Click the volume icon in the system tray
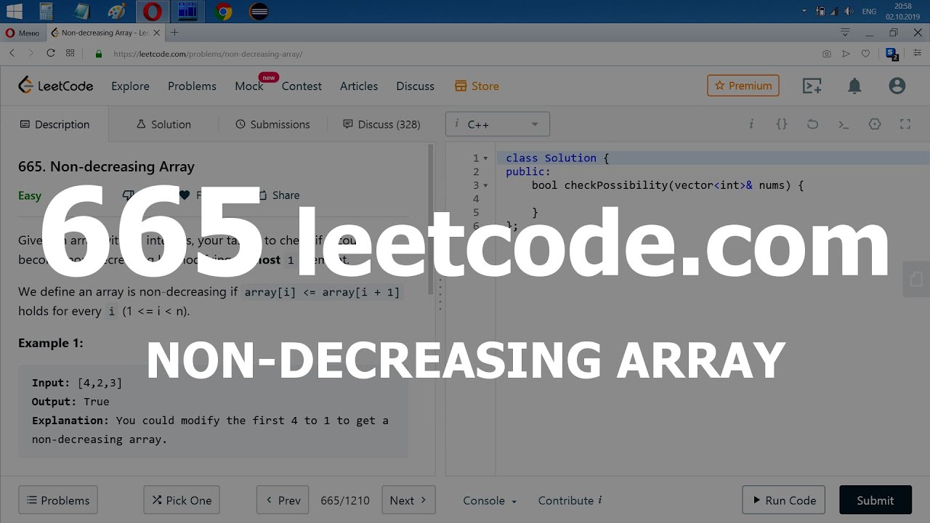The height and width of the screenshot is (523, 930). point(849,11)
